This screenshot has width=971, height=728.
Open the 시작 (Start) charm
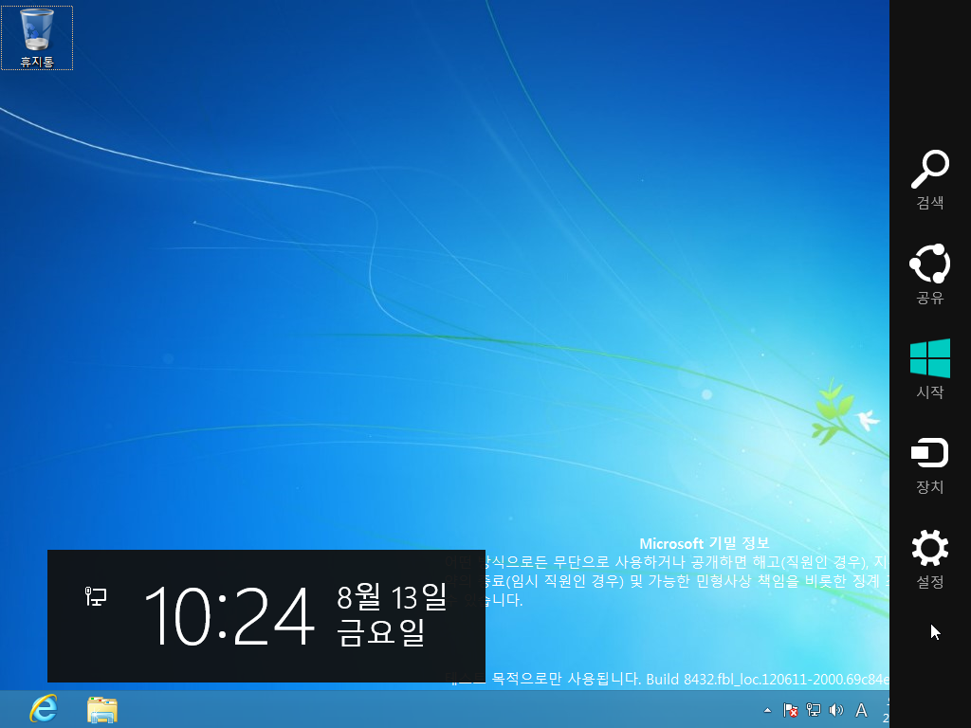(929, 369)
